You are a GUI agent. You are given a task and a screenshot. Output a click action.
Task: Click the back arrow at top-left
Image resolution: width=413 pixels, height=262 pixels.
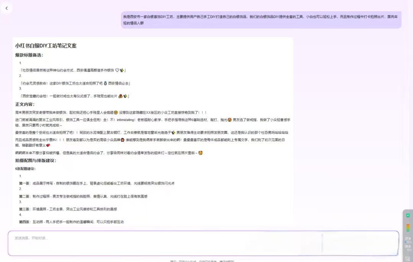(x=7, y=8)
